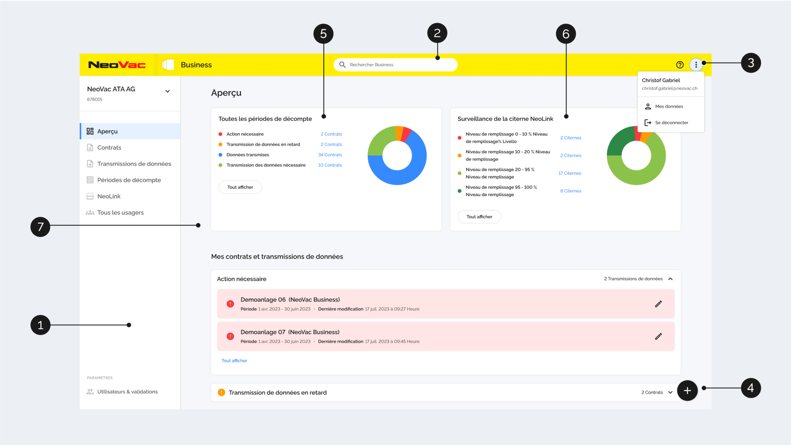This screenshot has width=791, height=445.
Task: Click the Business app logo icon
Action: [x=168, y=65]
